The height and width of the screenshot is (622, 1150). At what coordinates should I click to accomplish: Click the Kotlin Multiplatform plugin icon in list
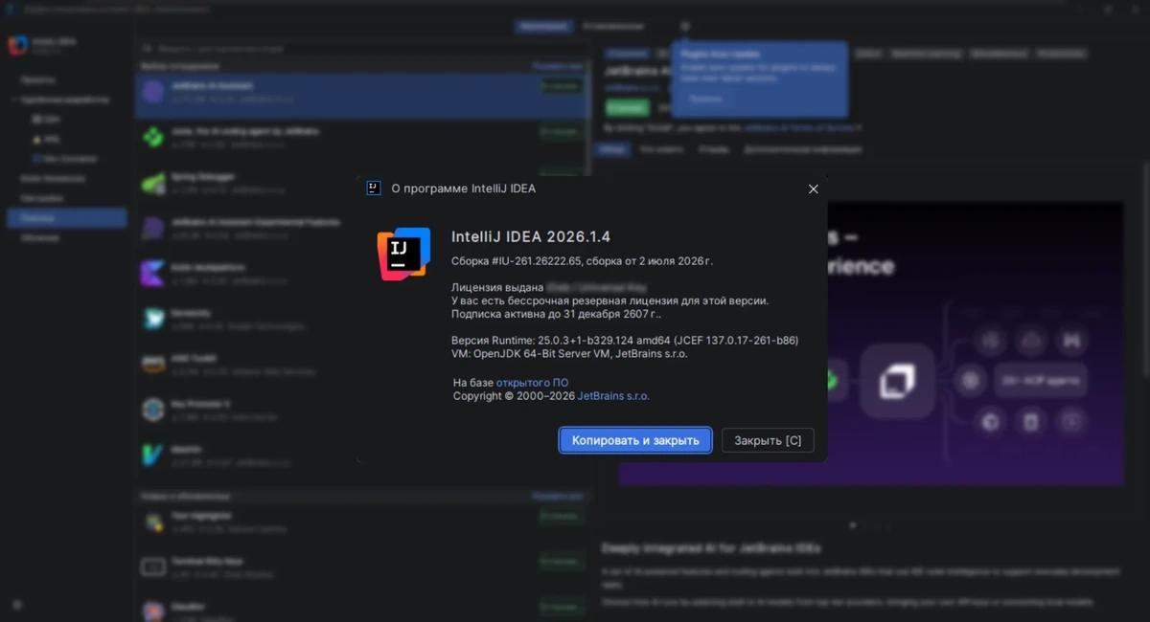(x=152, y=274)
